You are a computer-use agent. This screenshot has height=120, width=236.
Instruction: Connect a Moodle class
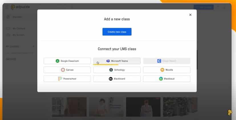[167, 70]
